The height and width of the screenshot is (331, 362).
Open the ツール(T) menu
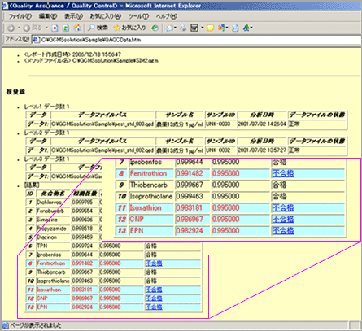point(138,16)
